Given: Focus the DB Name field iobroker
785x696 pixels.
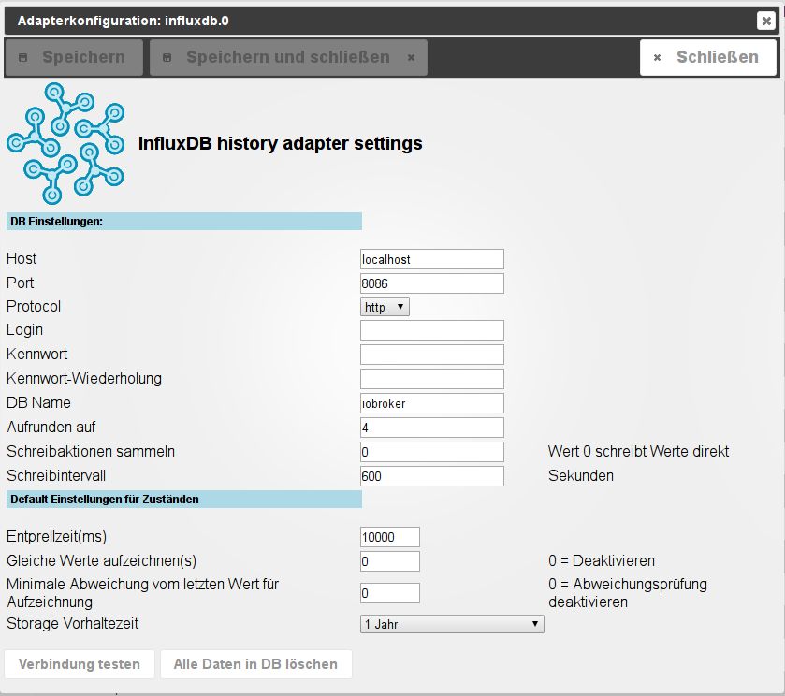Looking at the screenshot, I should pos(432,403).
